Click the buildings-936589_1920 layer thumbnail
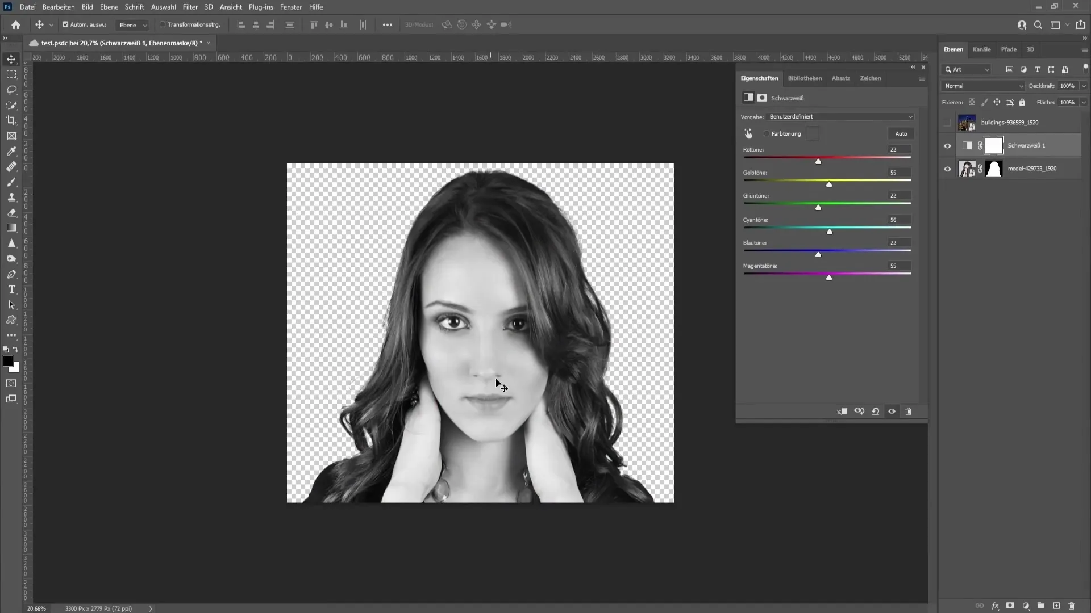 (x=967, y=122)
